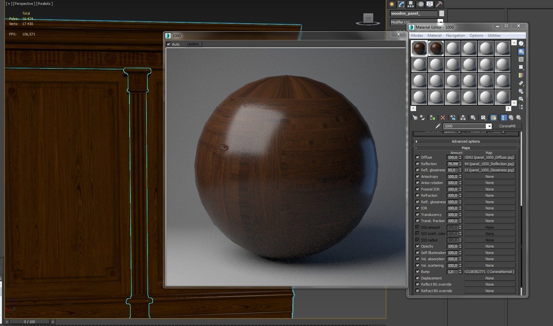The width and height of the screenshot is (553, 326).
Task: Open the Material menu
Action: click(x=434, y=35)
